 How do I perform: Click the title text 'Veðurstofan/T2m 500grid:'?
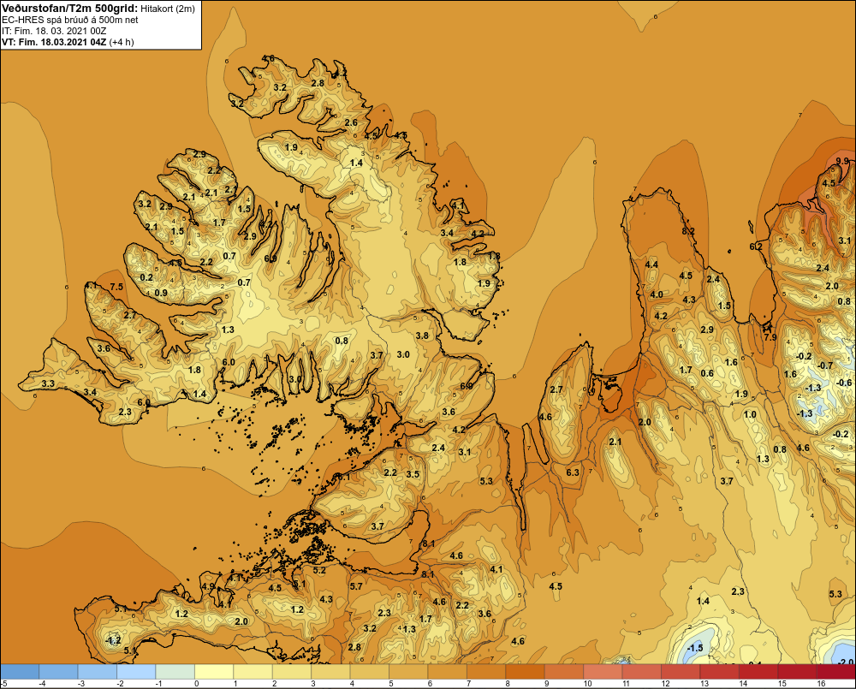tap(70, 9)
